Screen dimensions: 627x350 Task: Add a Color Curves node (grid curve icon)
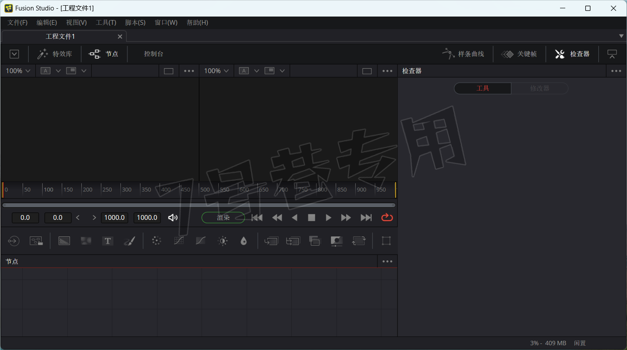click(x=179, y=241)
